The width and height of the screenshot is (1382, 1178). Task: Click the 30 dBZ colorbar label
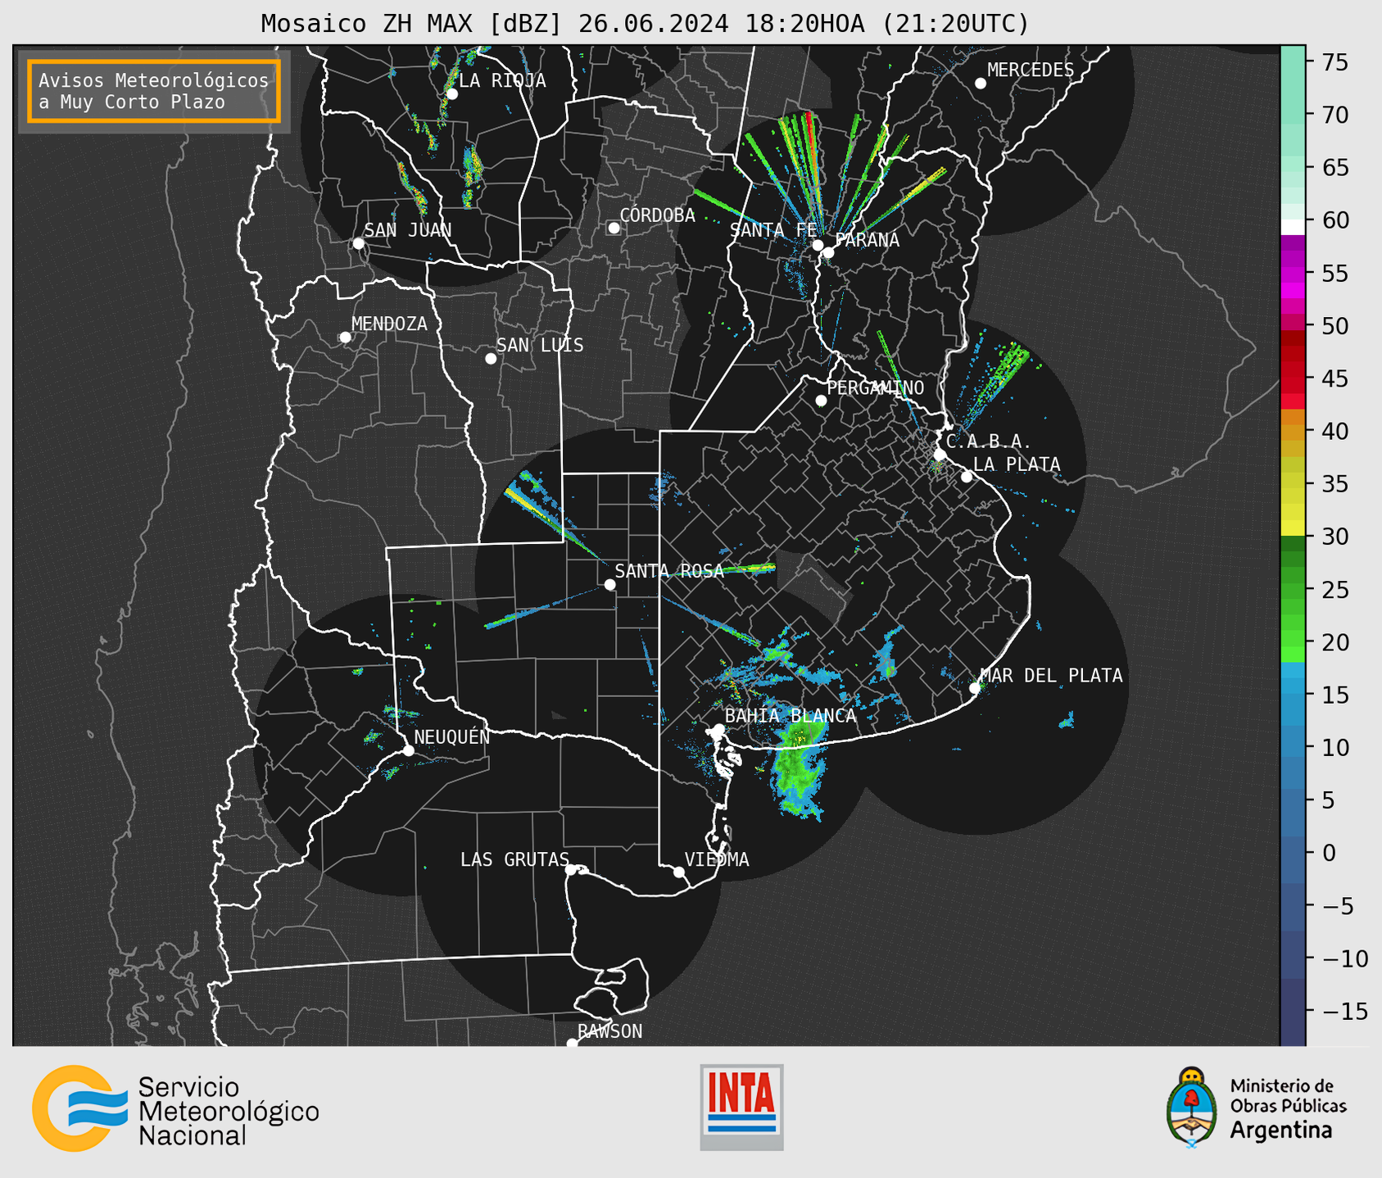[1334, 537]
